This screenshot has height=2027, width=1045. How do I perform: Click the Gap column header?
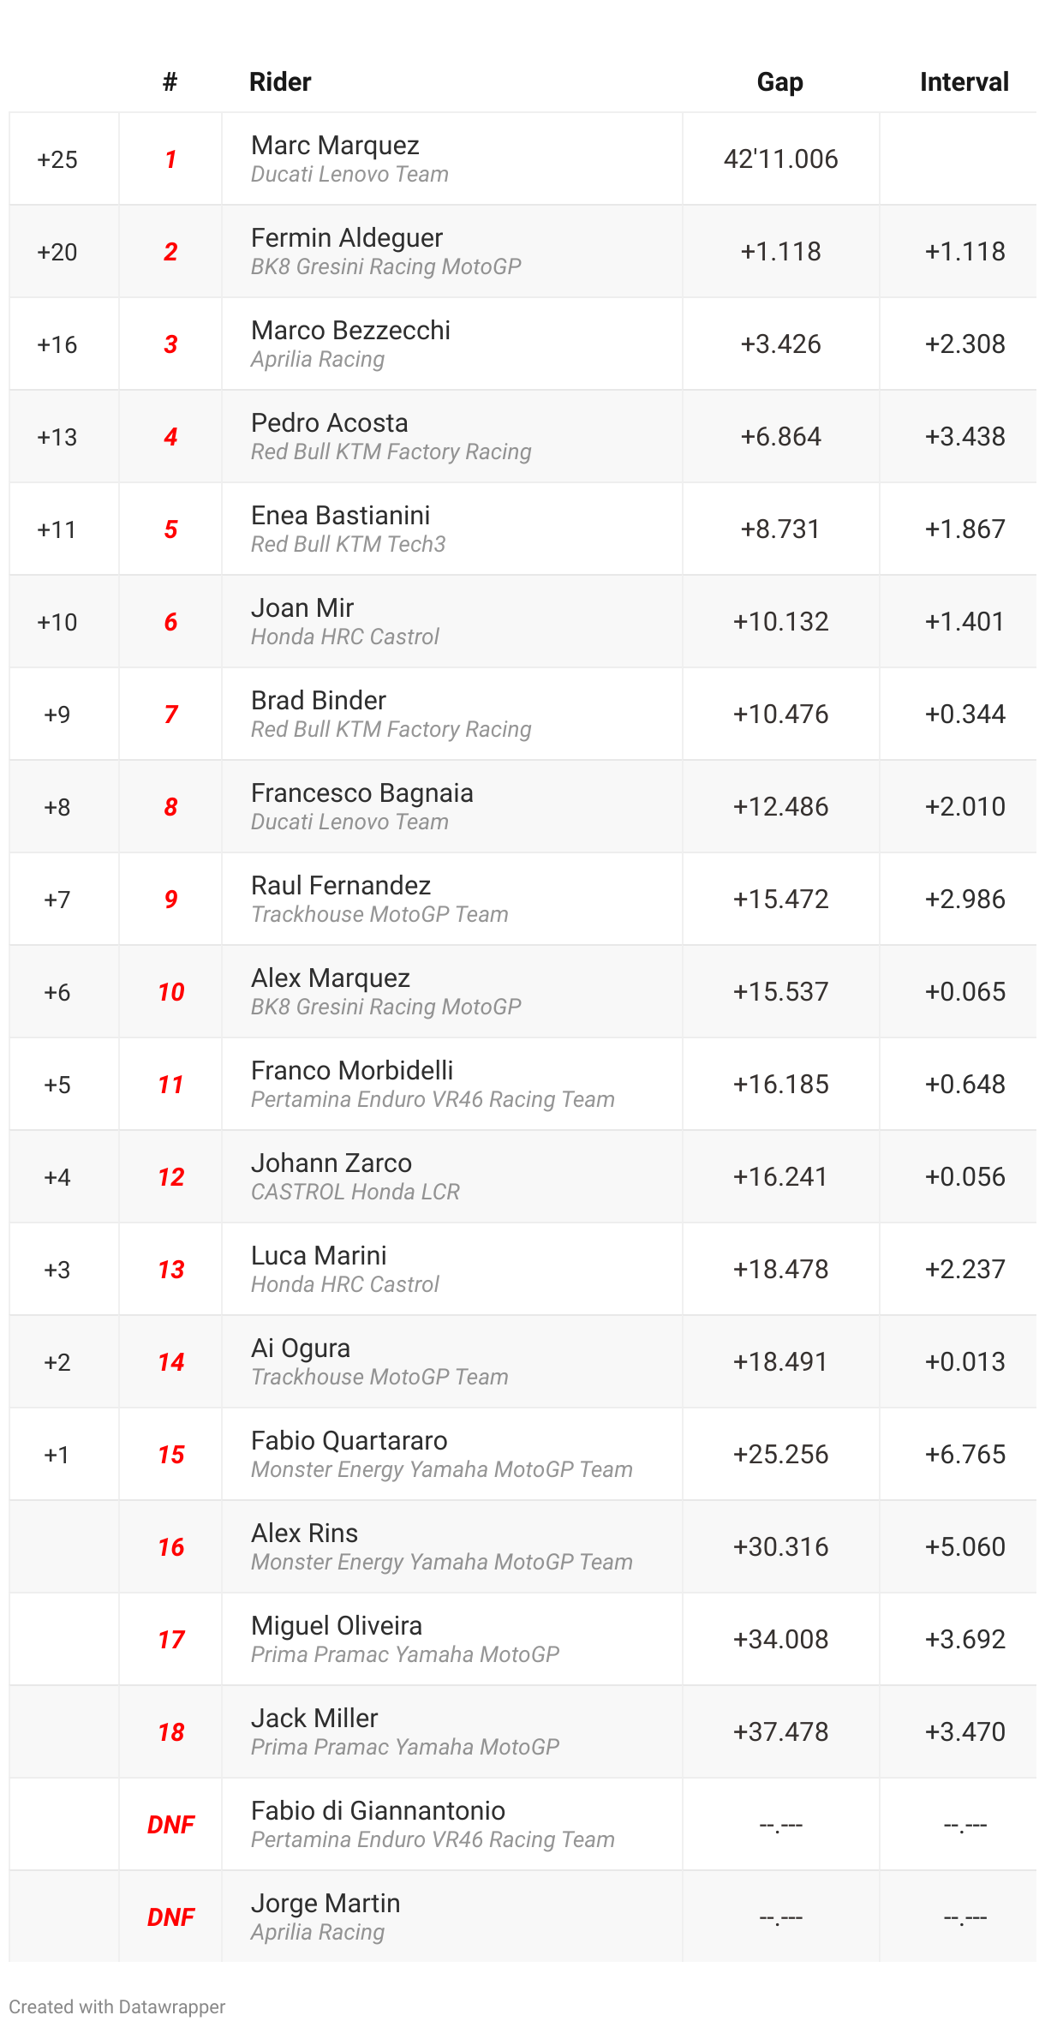[780, 82]
